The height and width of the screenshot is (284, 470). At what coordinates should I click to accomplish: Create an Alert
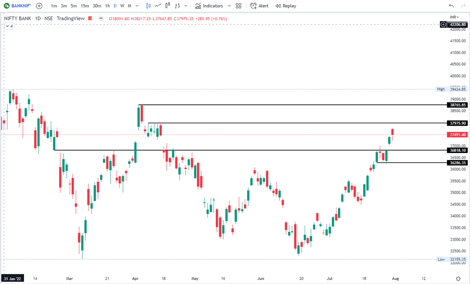pyautogui.click(x=259, y=6)
